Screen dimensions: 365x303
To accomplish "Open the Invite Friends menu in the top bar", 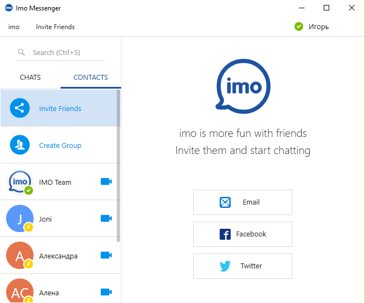I will pos(55,27).
